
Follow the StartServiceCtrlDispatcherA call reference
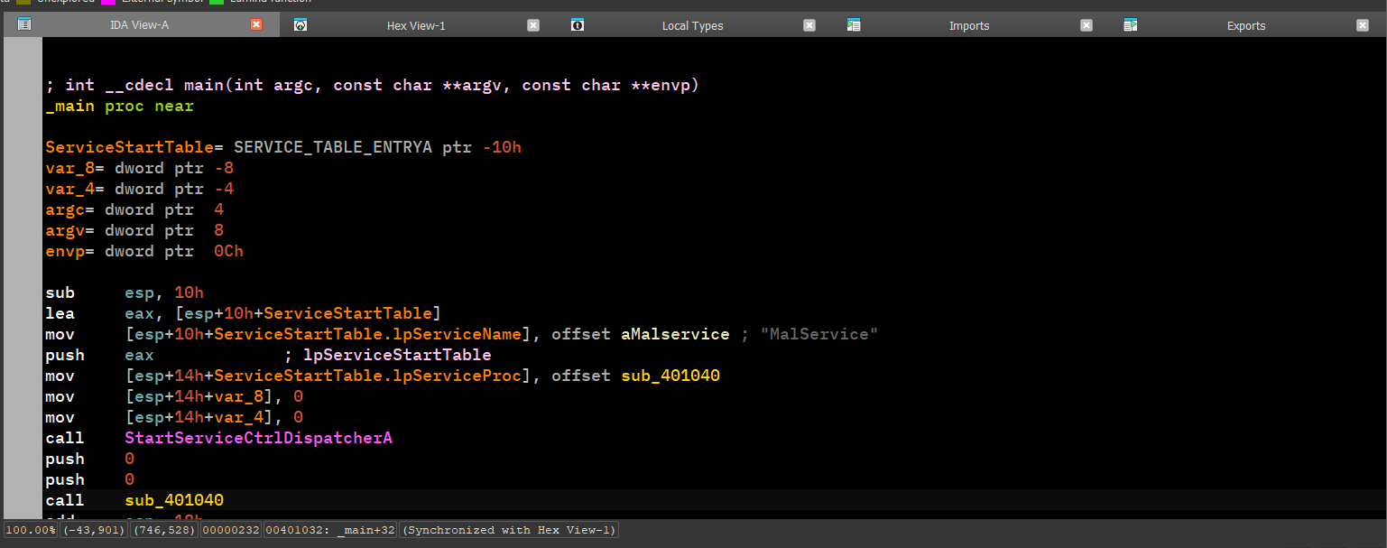(x=258, y=438)
